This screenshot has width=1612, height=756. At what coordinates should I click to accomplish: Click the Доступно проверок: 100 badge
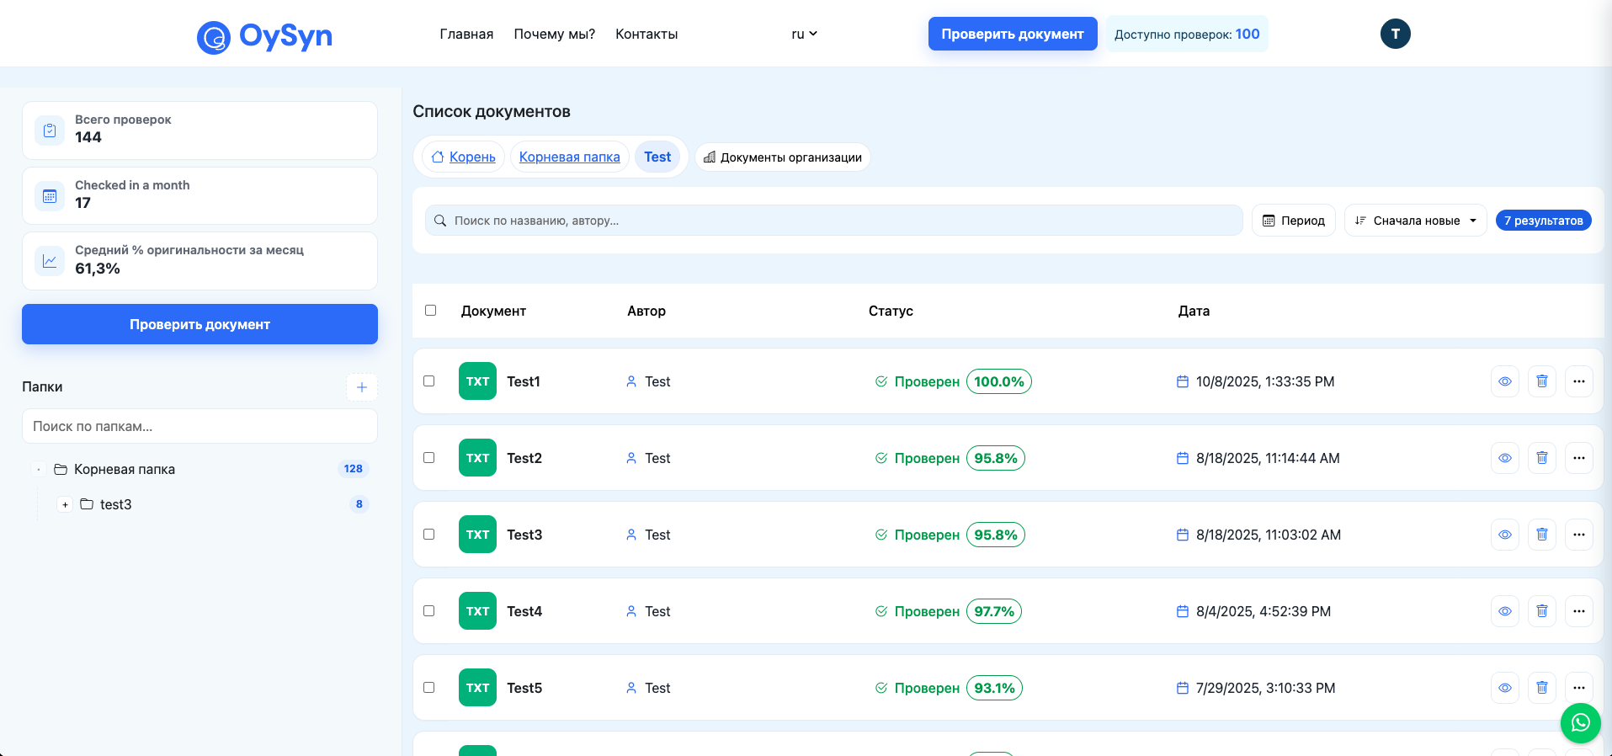(x=1187, y=34)
